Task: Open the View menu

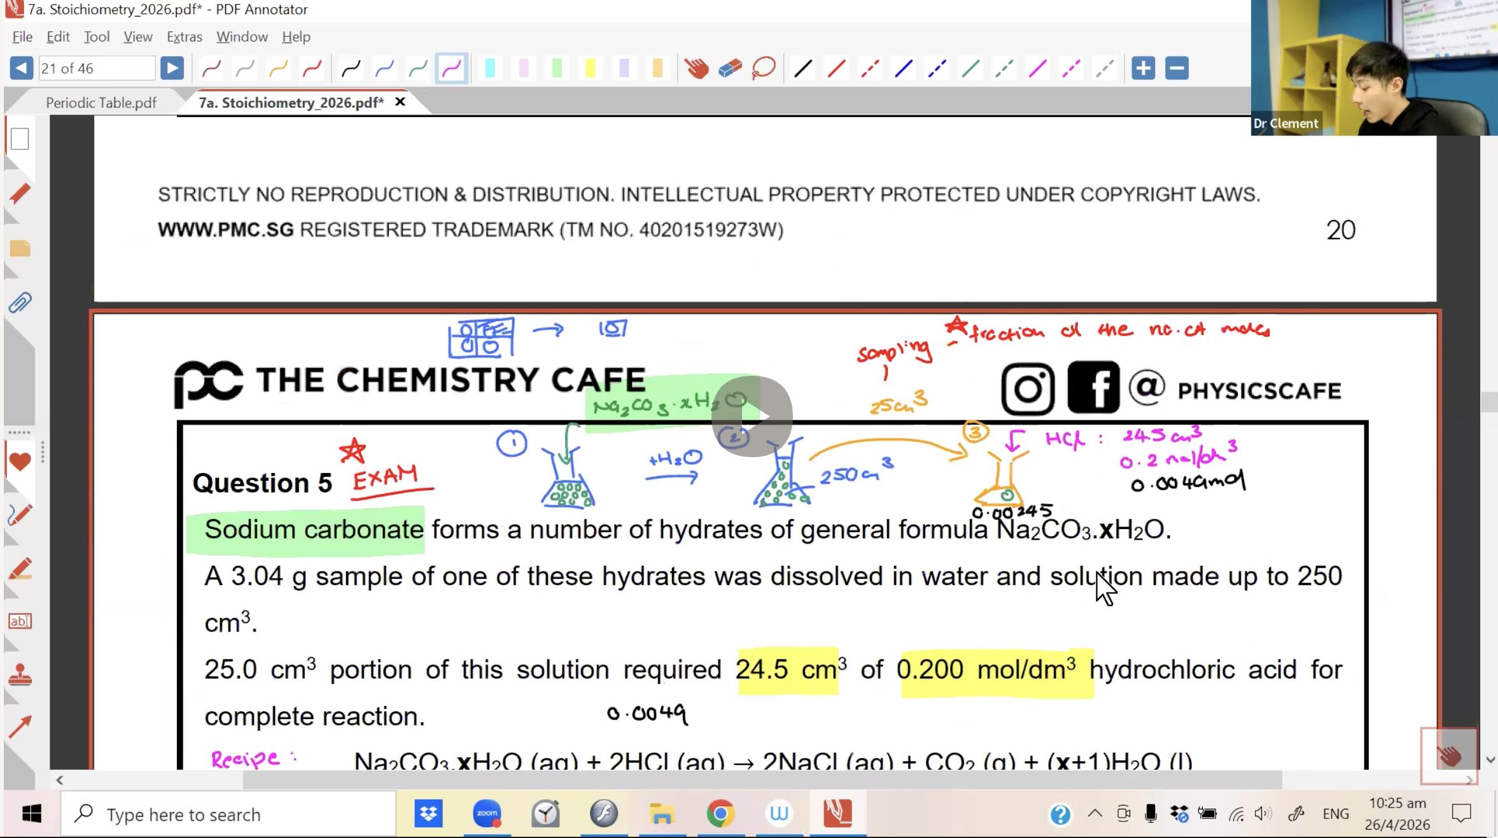Action: (x=137, y=37)
